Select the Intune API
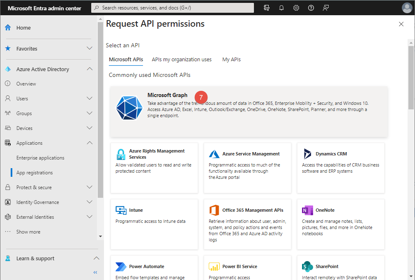 pos(154,224)
